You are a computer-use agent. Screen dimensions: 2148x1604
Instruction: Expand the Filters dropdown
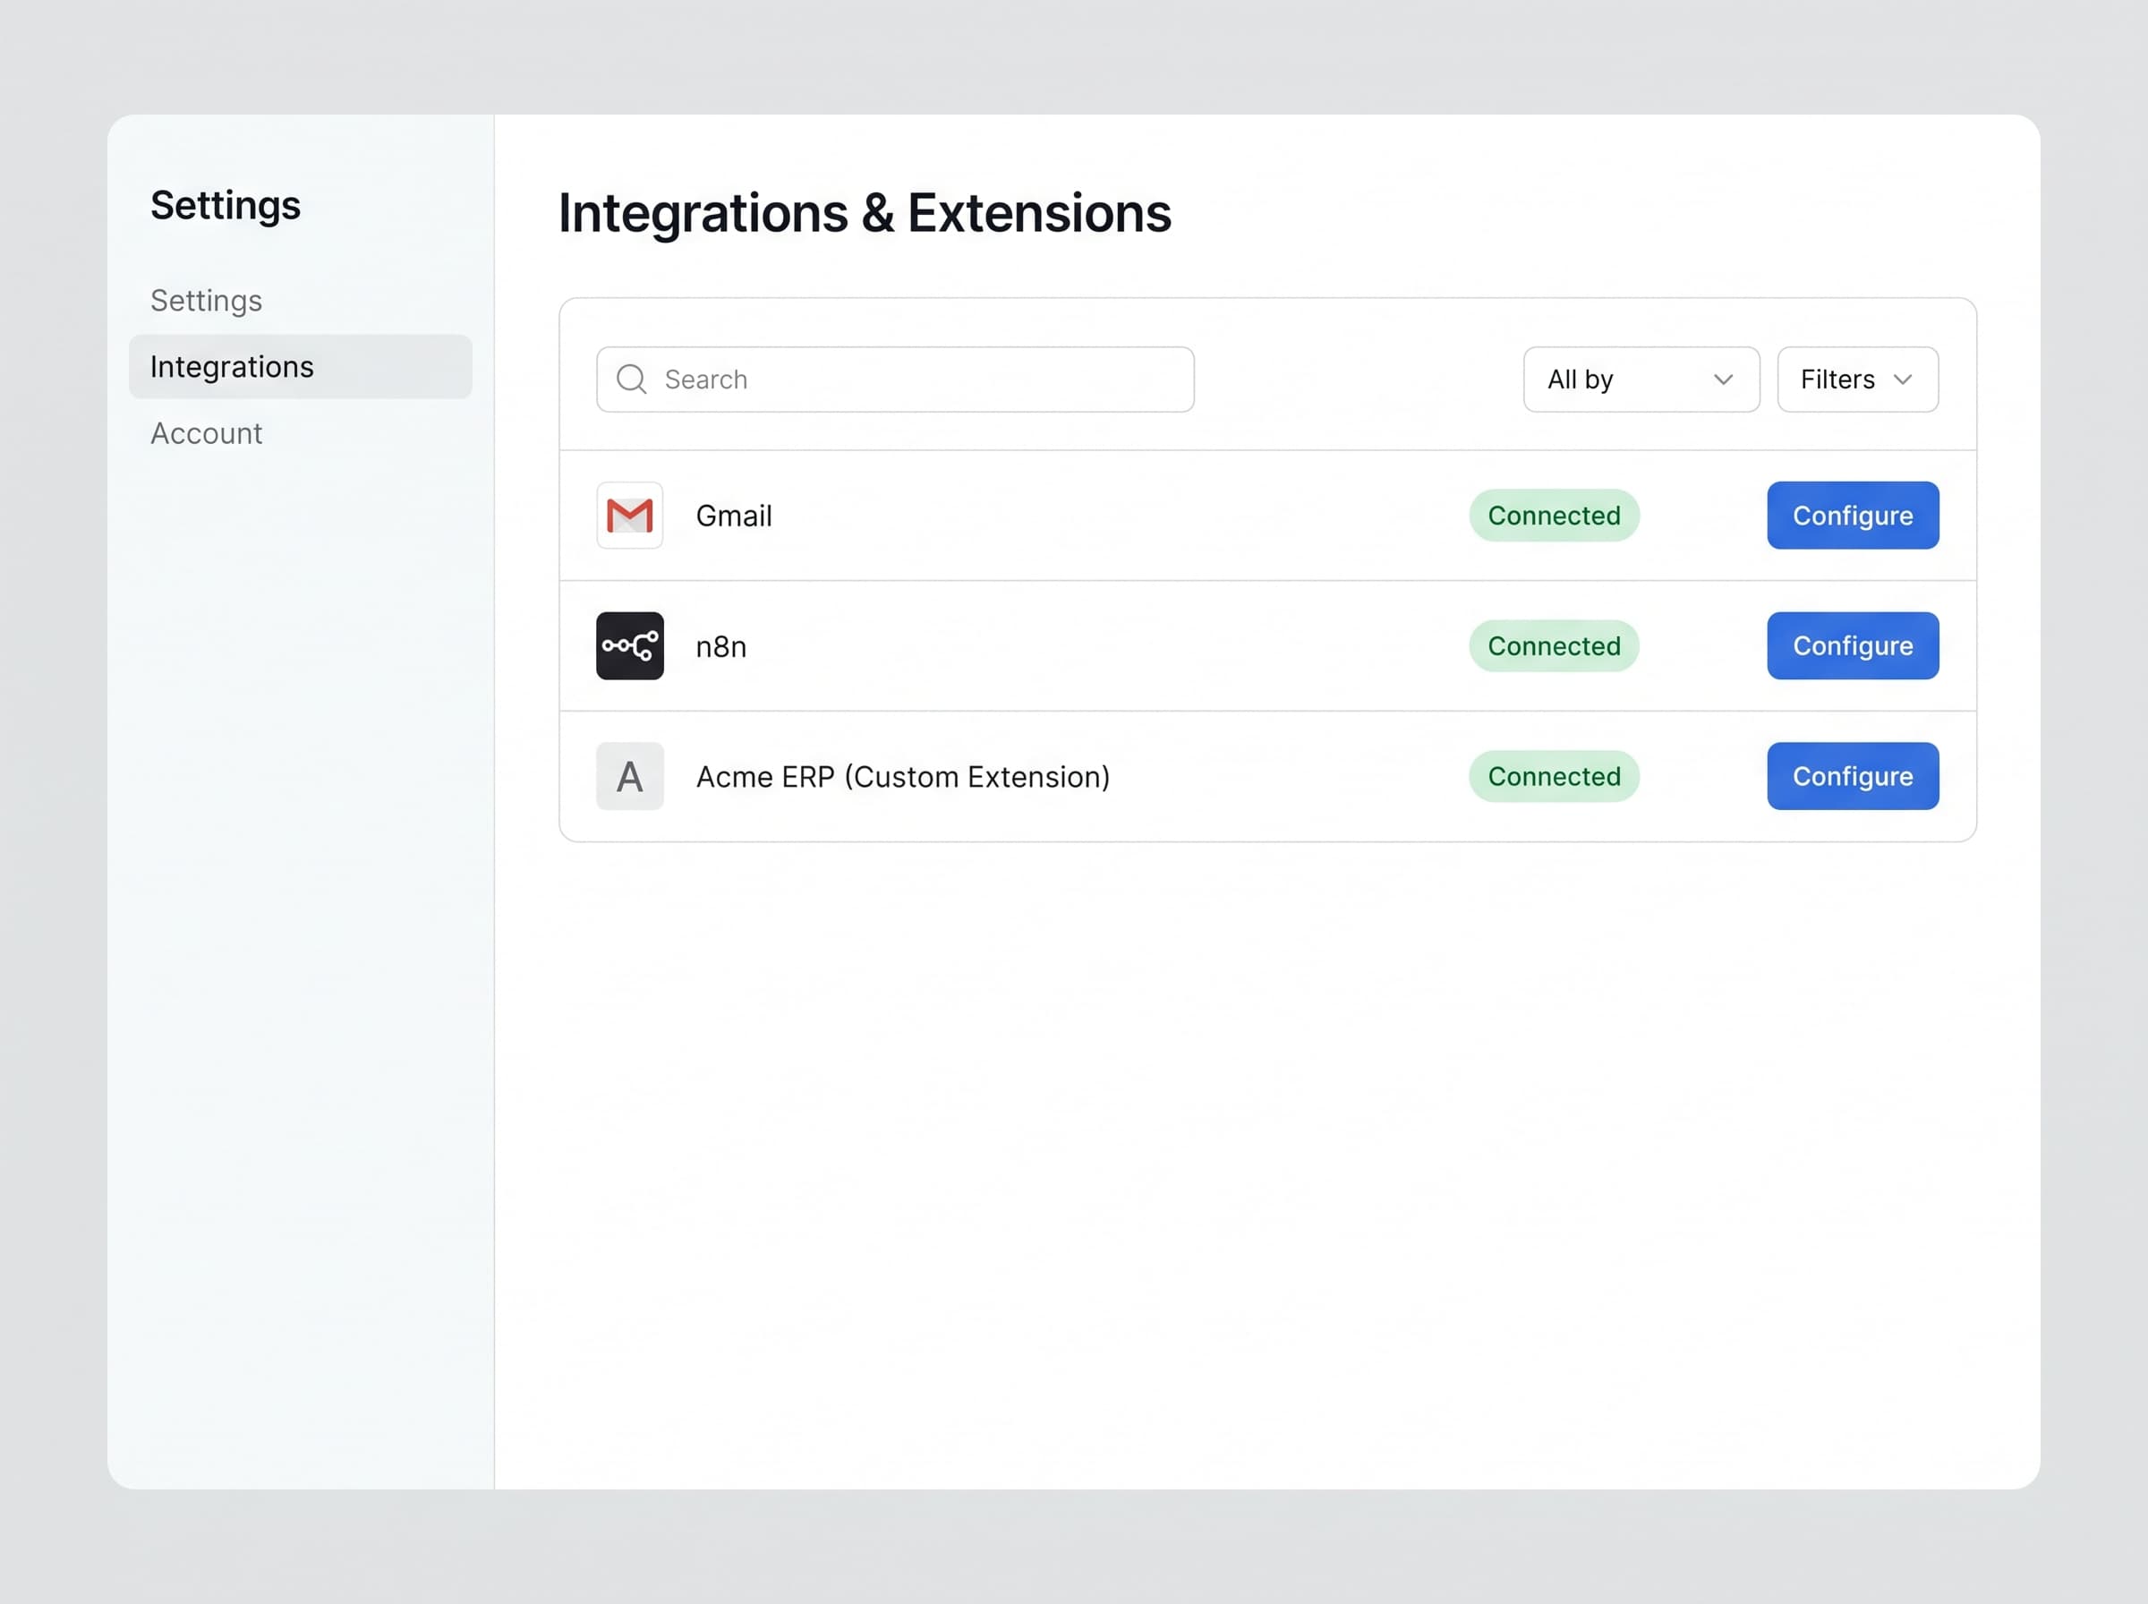click(1858, 380)
